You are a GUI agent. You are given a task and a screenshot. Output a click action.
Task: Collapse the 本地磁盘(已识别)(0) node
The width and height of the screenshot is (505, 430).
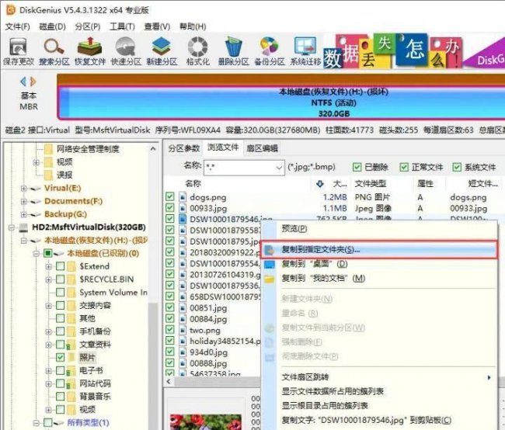(36, 254)
